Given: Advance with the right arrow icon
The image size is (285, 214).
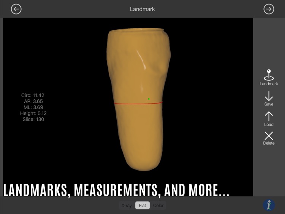Looking at the screenshot, I should click(x=269, y=9).
